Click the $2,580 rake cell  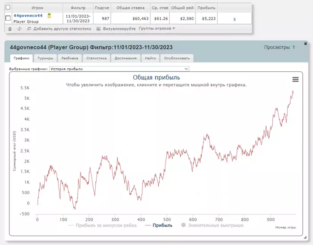click(182, 18)
